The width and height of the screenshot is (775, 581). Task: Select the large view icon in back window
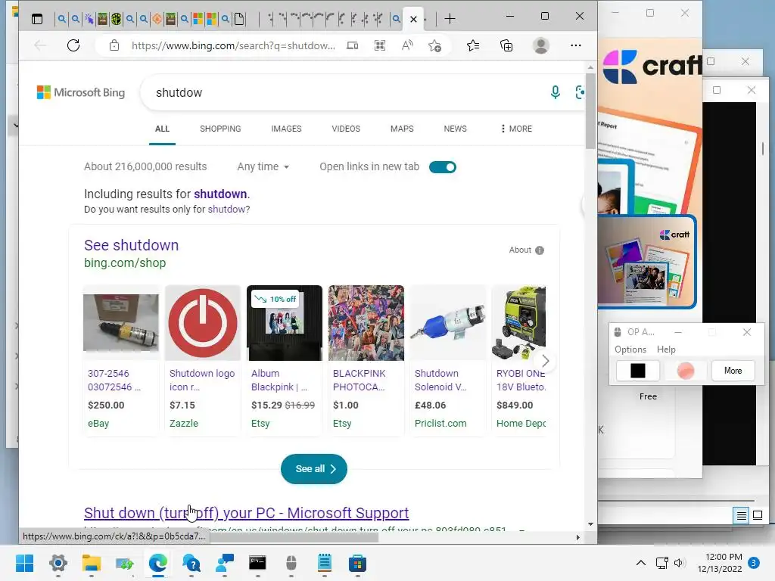[757, 516]
